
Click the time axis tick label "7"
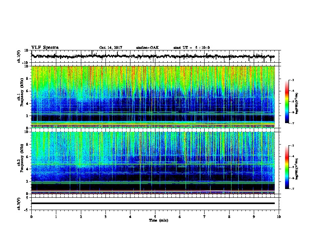point(205,217)
